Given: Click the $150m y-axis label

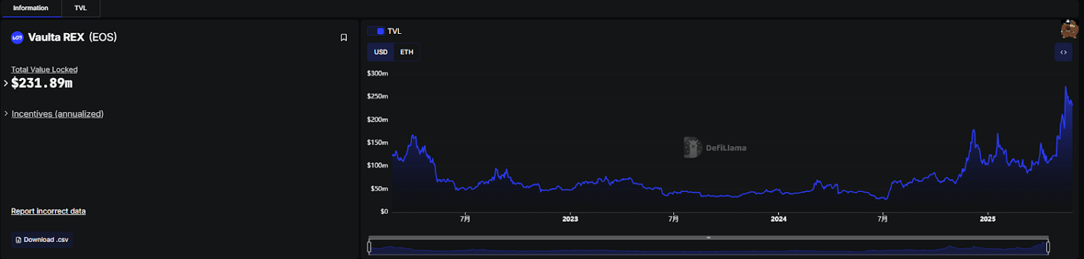Looking at the screenshot, I should [x=377, y=142].
